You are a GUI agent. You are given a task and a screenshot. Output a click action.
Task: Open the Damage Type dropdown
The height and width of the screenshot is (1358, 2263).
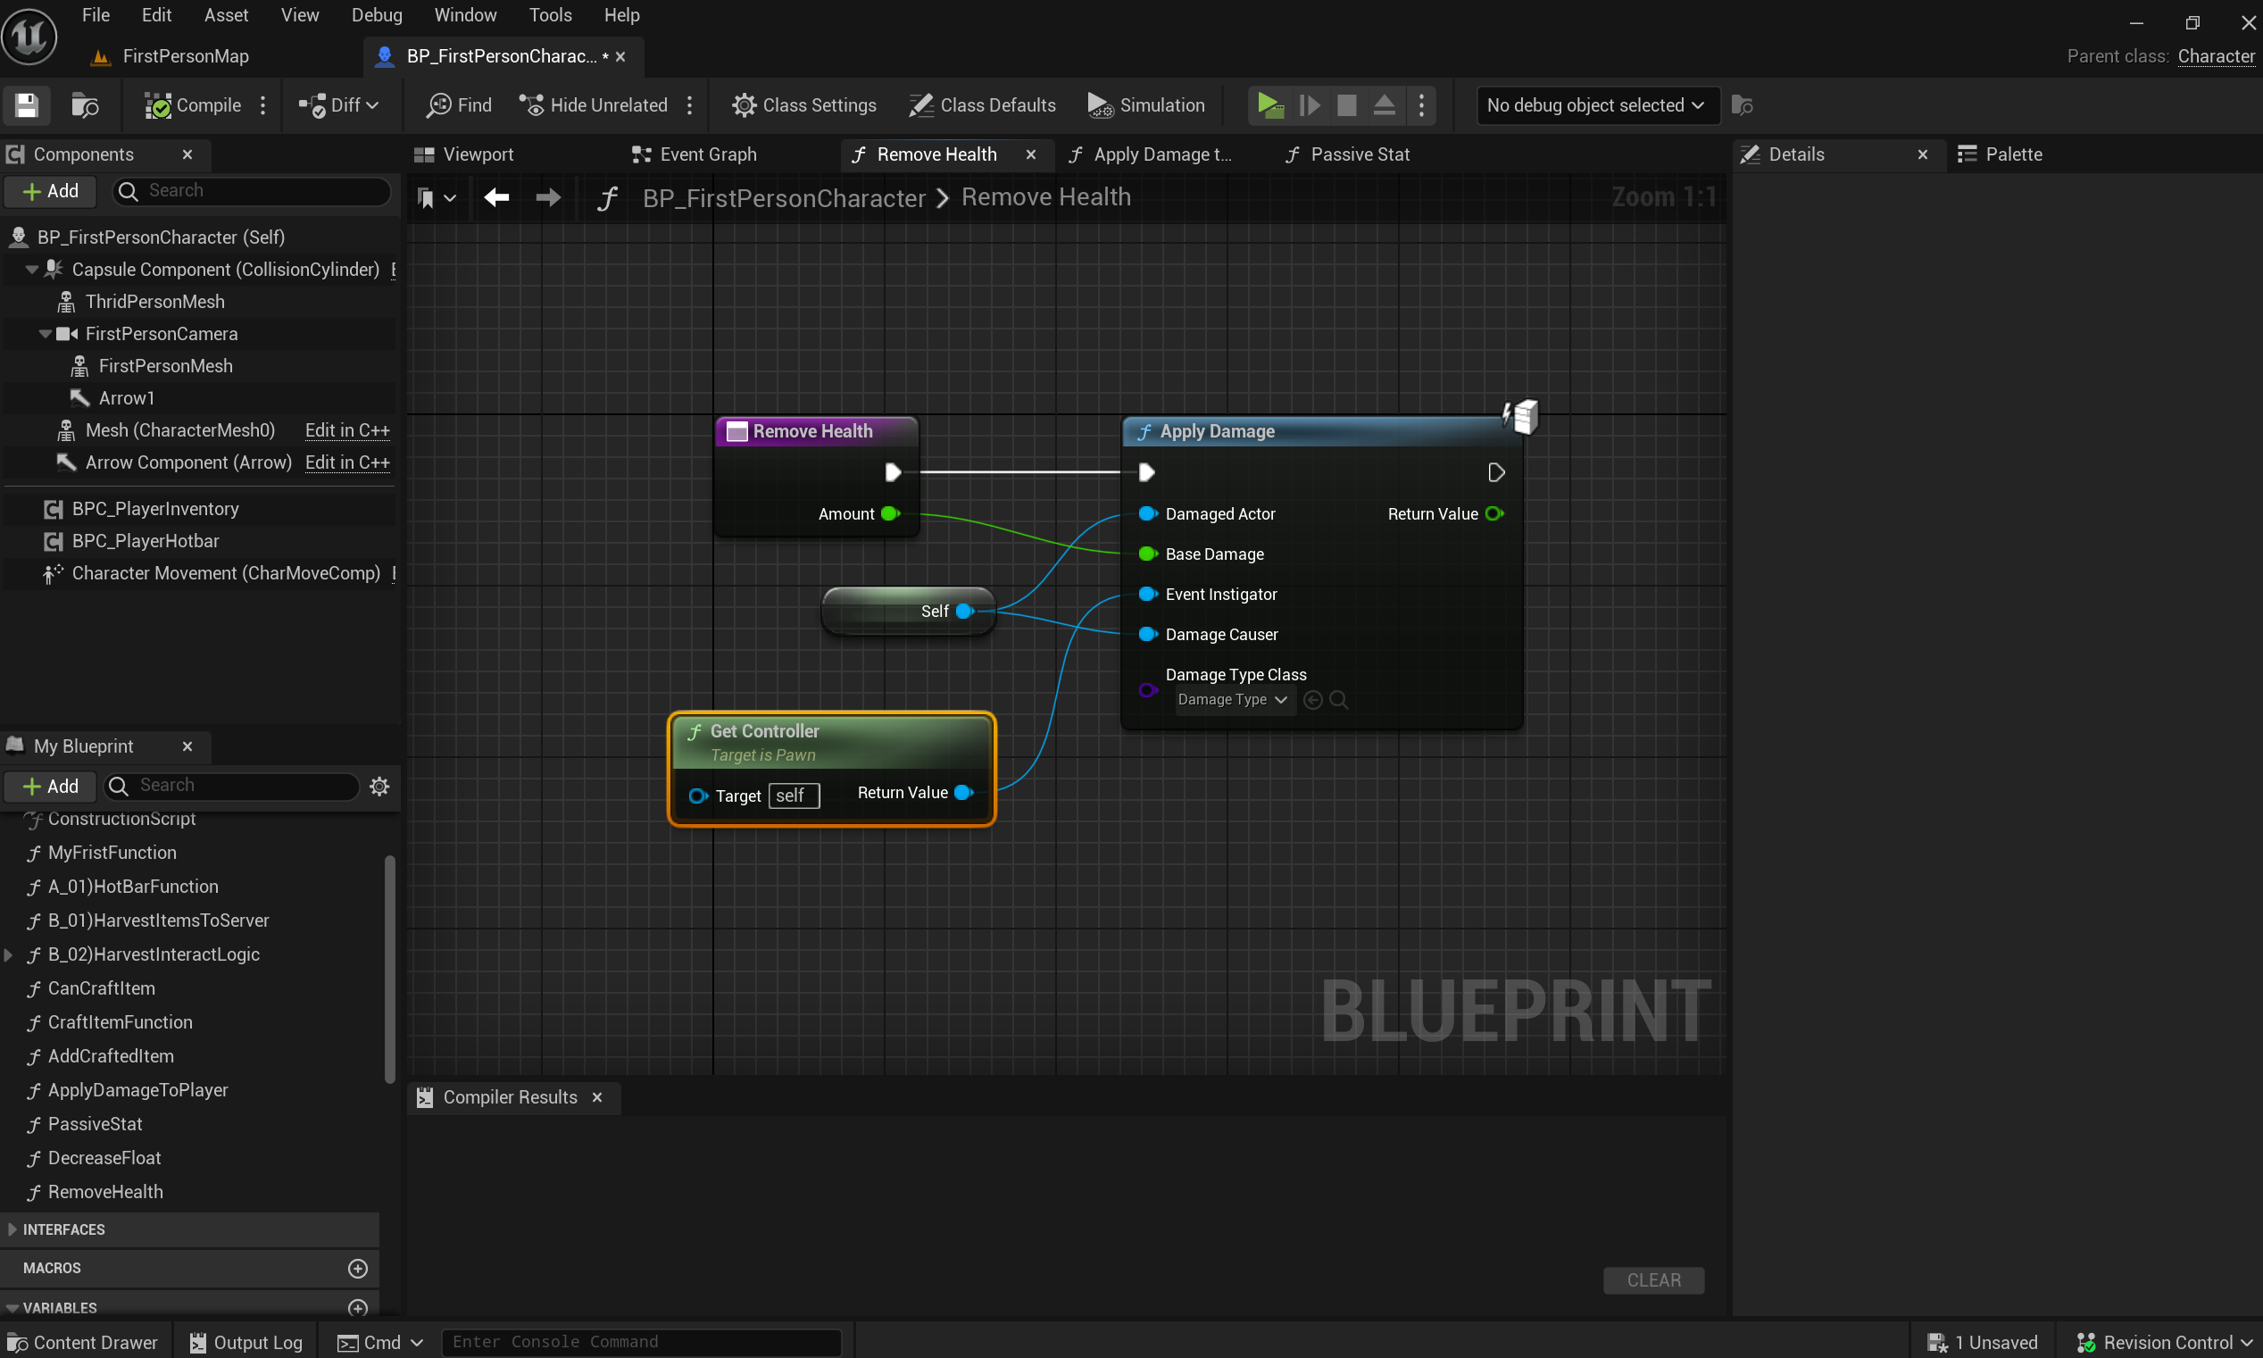click(1232, 700)
